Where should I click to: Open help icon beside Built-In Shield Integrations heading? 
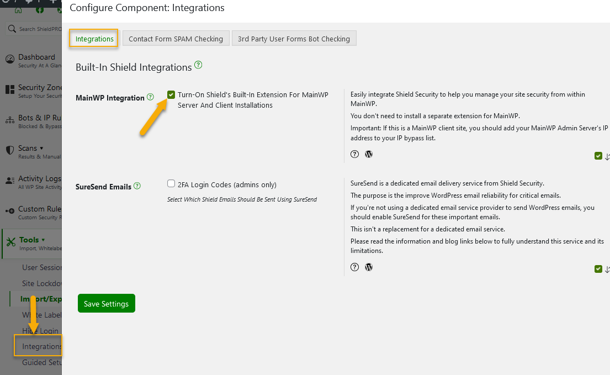(198, 65)
